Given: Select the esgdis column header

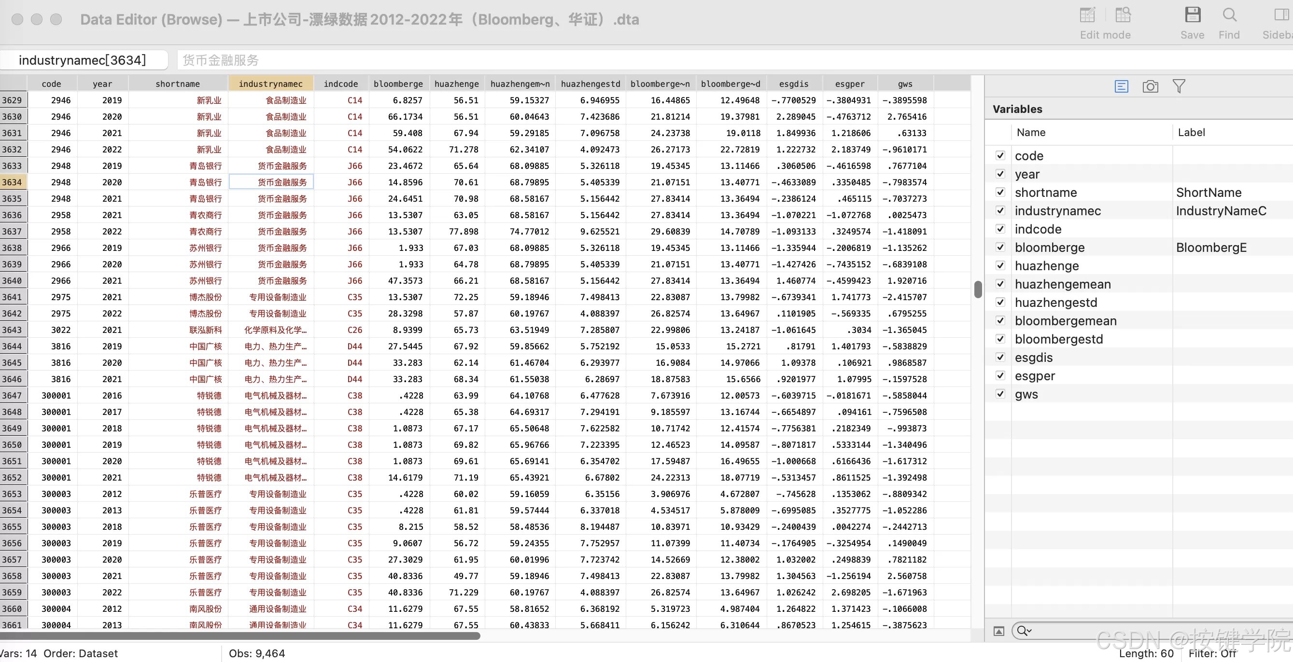Looking at the screenshot, I should 794,84.
